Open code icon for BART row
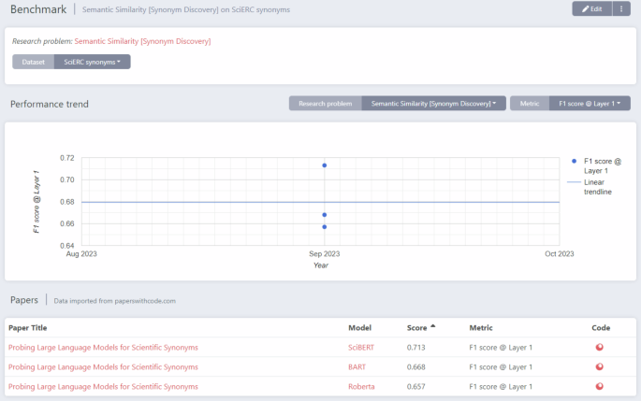This screenshot has height=401, width=641. coord(600,367)
